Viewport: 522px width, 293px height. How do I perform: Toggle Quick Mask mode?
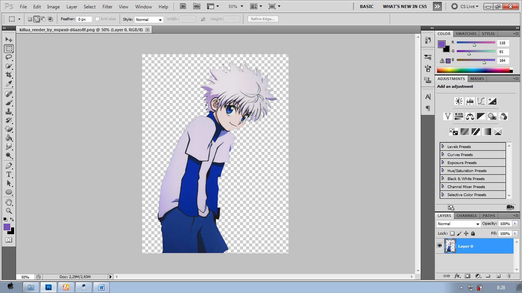click(8, 240)
